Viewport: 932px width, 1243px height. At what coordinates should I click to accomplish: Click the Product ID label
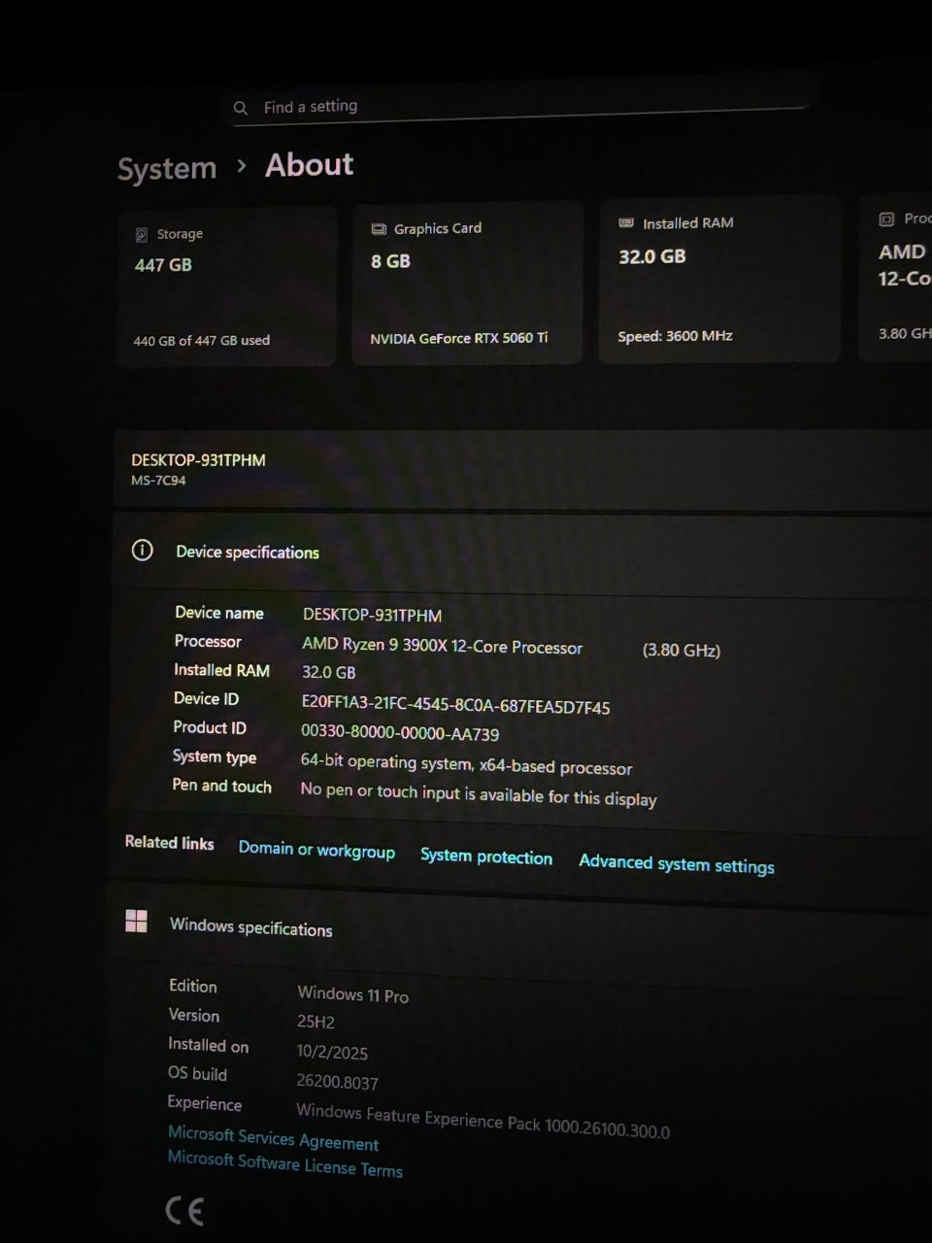click(x=210, y=727)
